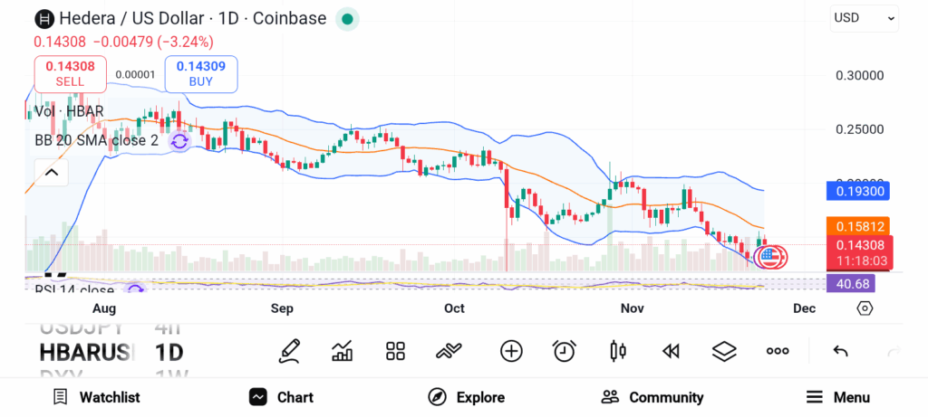Expand the USD currency dropdown
This screenshot has height=417, width=928.
click(865, 17)
